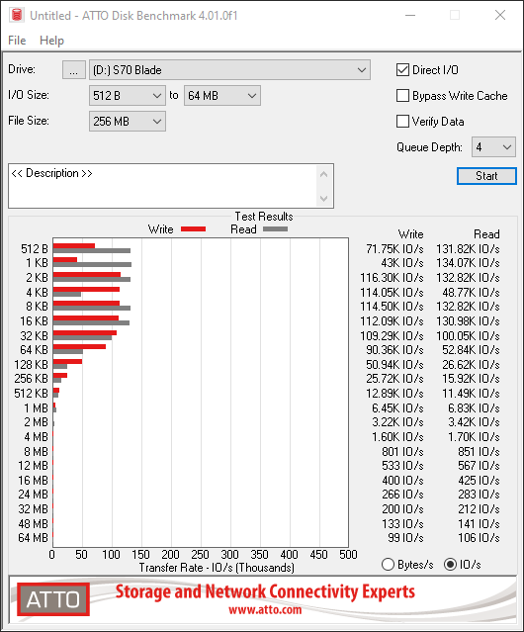Minimize the ATTO Disk Benchmark window
Image resolution: width=524 pixels, height=632 pixels.
point(410,15)
